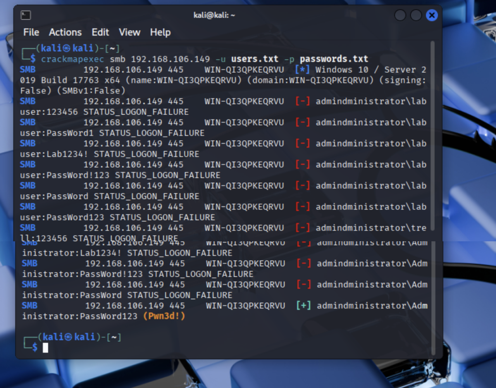Click passwords.txt in the command line

(334, 59)
